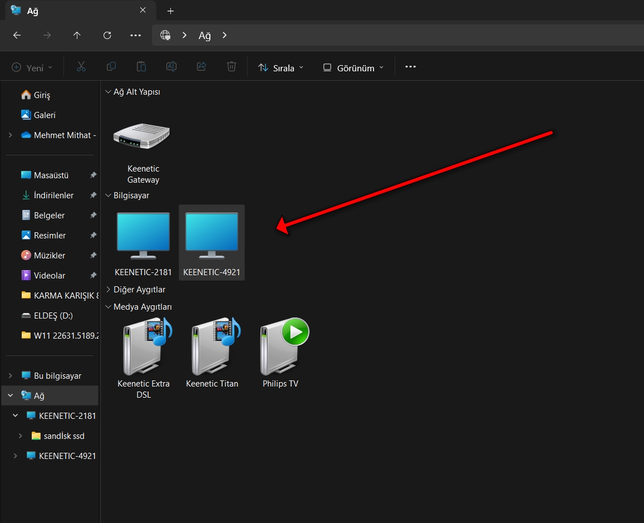Collapse the Ağ tree node
Viewport: 644px width, 523px height.
point(10,395)
